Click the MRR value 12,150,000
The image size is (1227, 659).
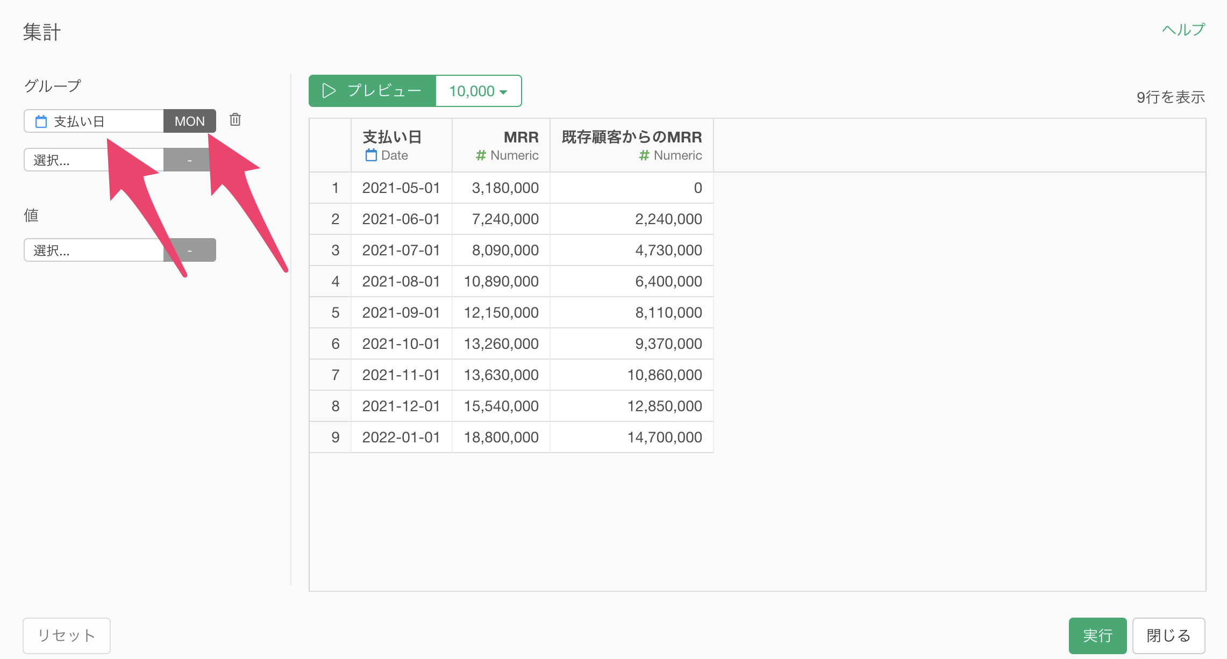pos(501,312)
